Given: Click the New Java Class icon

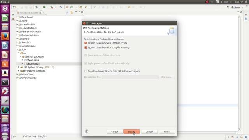Looking at the screenshot, I should [72, 7].
